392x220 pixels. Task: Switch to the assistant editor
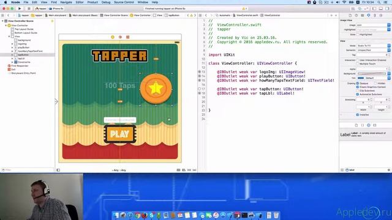pyautogui.click(x=360, y=9)
